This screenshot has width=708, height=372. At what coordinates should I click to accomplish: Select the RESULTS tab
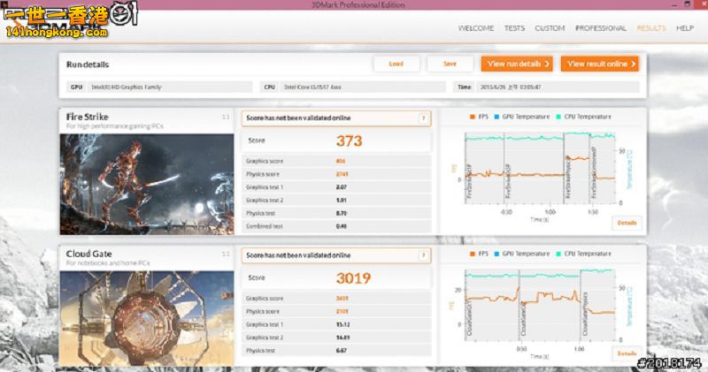tap(651, 28)
